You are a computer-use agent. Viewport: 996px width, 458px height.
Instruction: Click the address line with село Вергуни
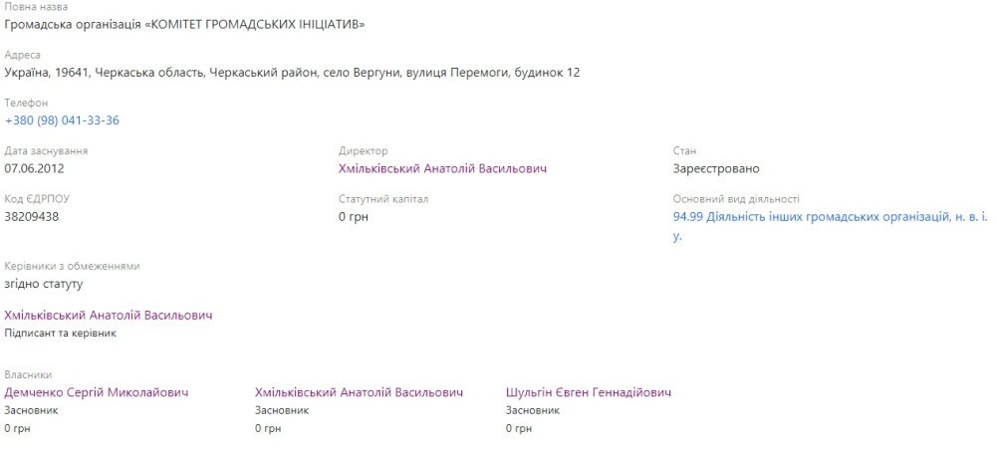point(292,72)
